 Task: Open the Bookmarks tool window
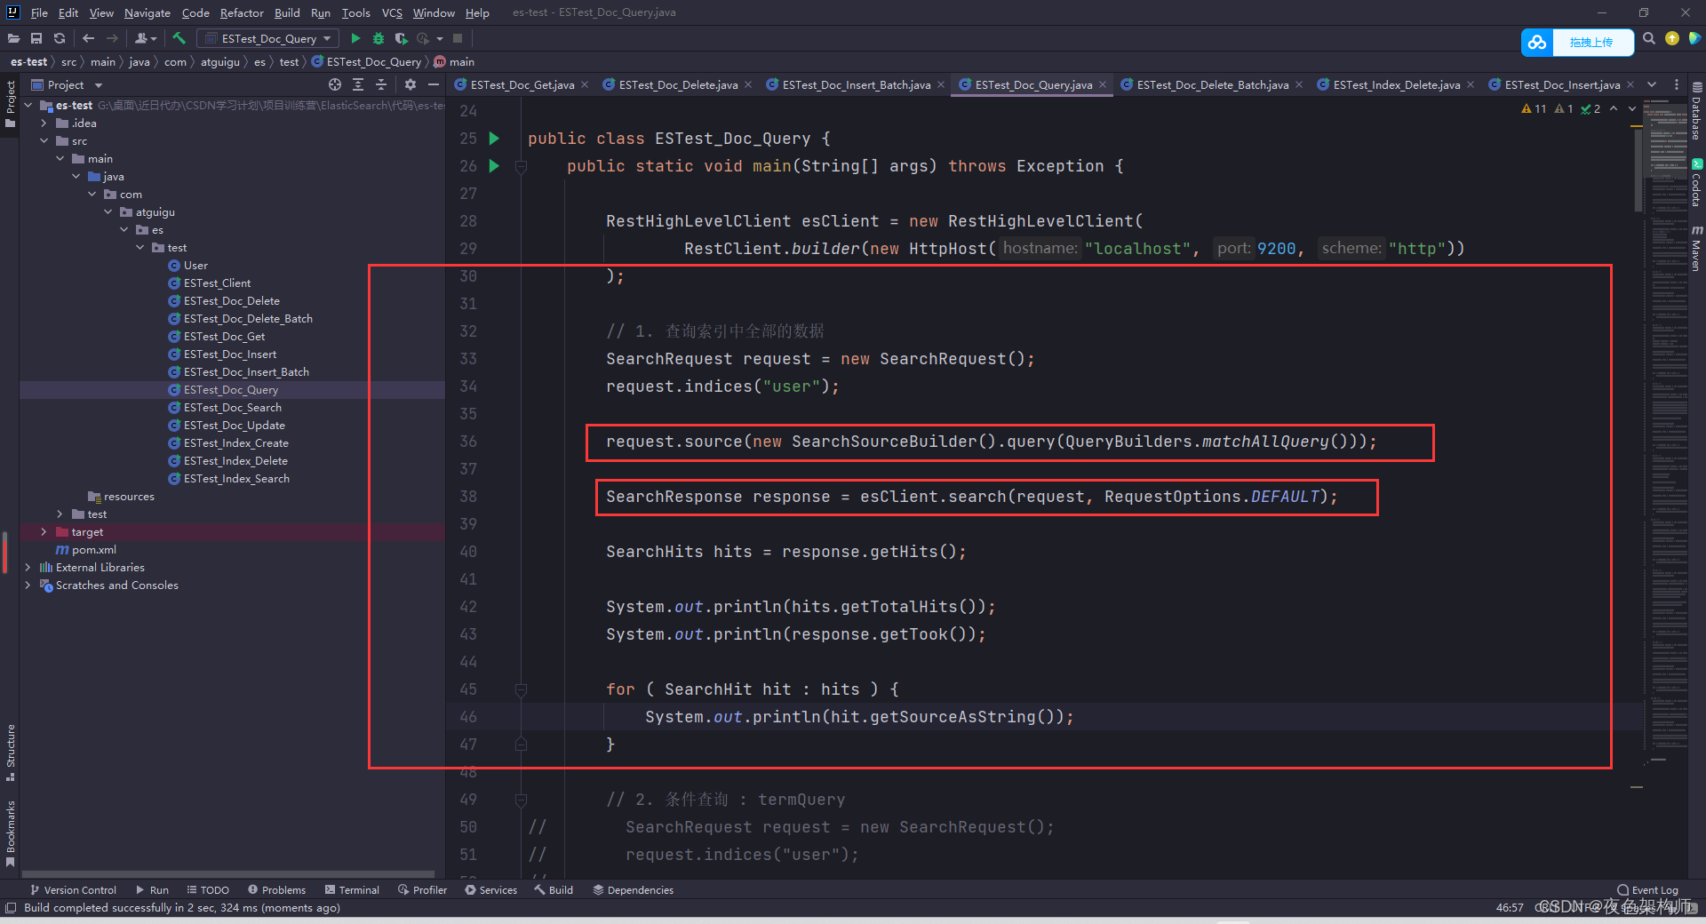(x=11, y=832)
